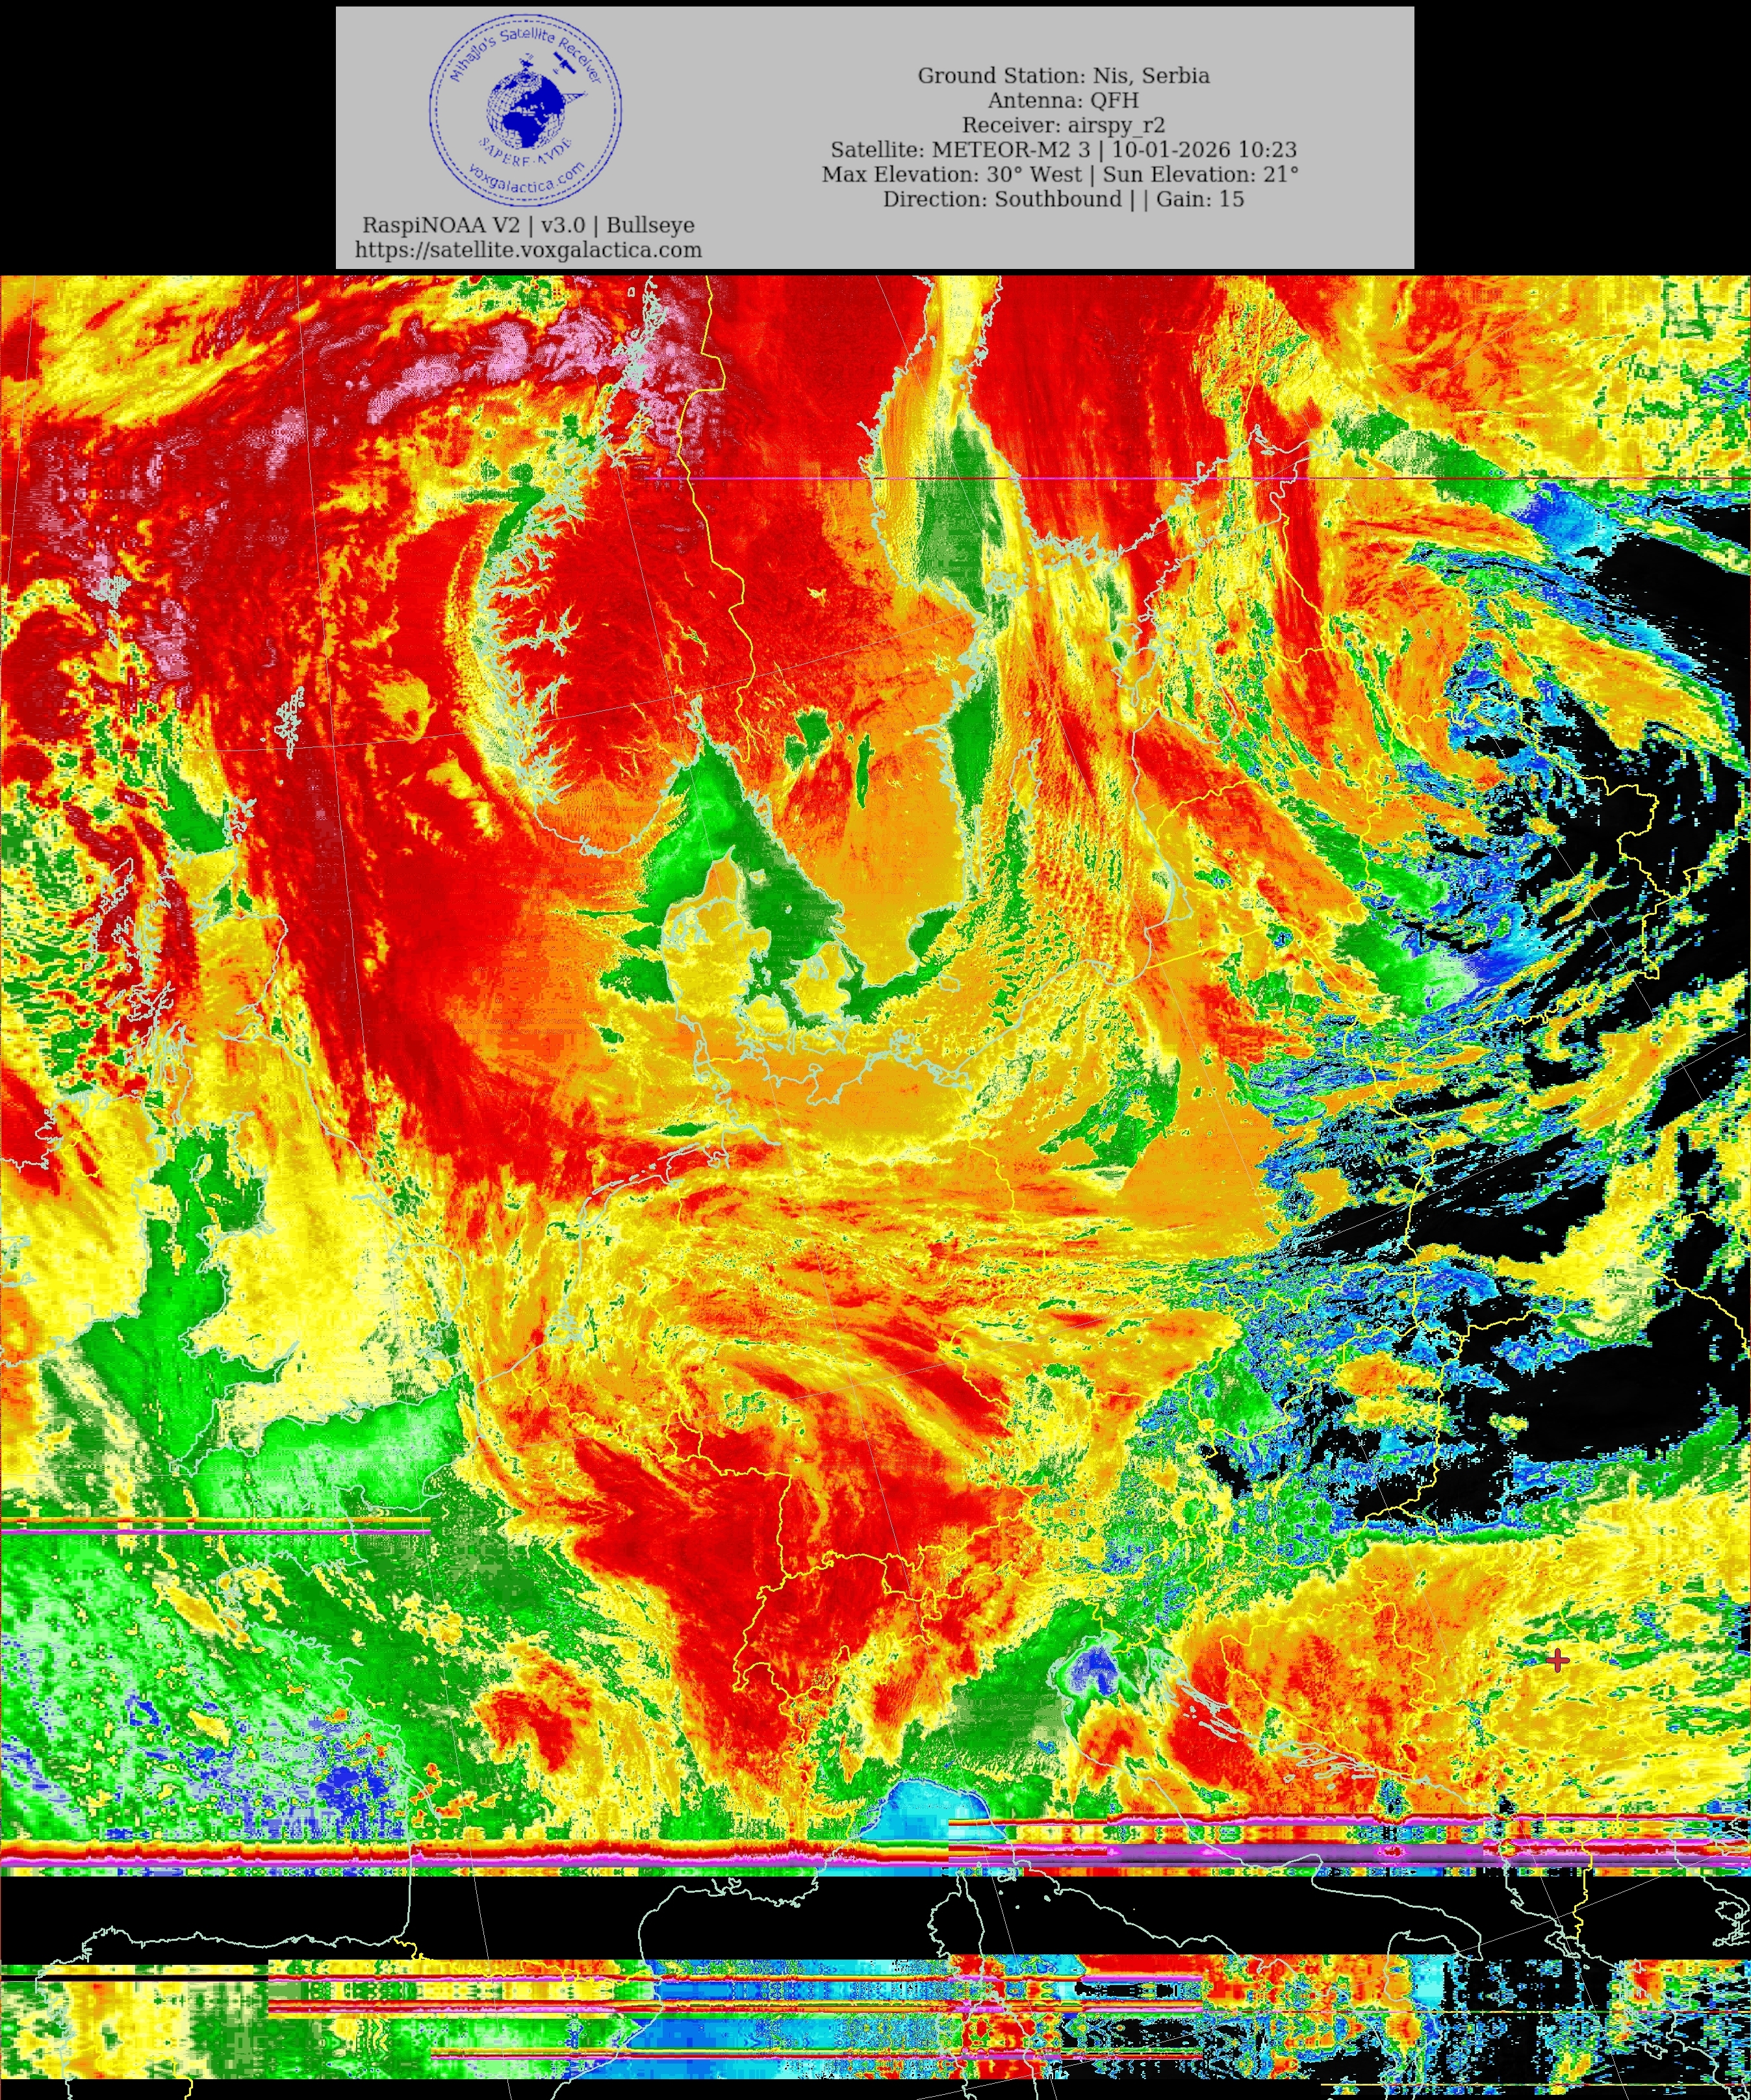The image size is (1751, 2100).
Task: Click the 'RaspiNOAA V2 | v3.0 | Bullseye' label
Action: tap(528, 225)
